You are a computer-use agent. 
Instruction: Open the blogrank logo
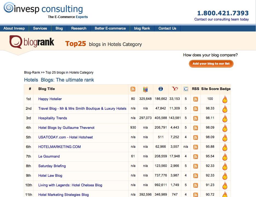coord(32,42)
